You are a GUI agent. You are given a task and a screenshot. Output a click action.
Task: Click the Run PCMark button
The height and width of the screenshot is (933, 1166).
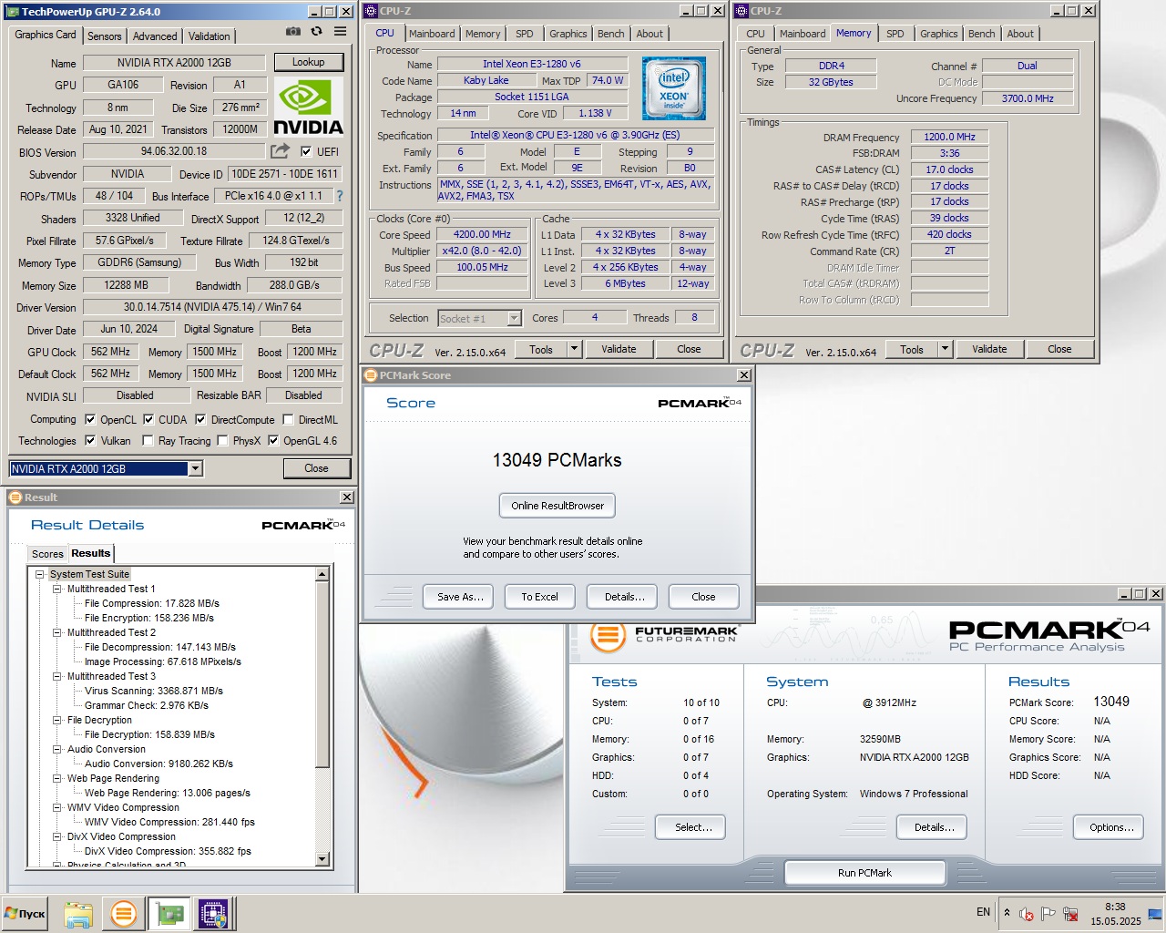pyautogui.click(x=864, y=873)
